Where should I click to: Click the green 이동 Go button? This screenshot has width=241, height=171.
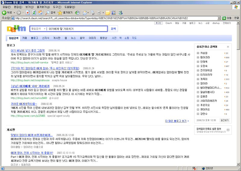point(227,18)
